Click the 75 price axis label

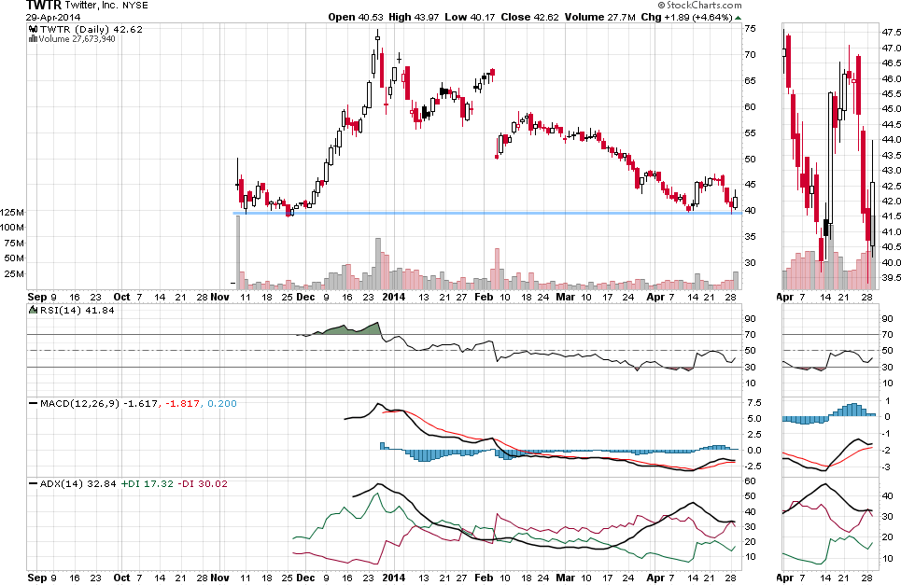(750, 29)
